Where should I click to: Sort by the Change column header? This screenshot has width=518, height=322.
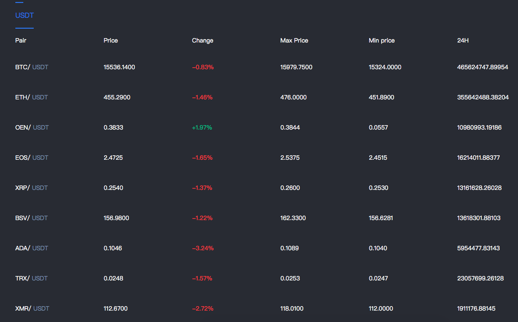pos(203,41)
